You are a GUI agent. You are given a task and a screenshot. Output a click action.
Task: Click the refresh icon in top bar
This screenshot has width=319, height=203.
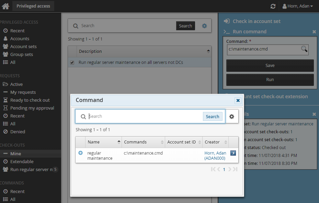273,6
